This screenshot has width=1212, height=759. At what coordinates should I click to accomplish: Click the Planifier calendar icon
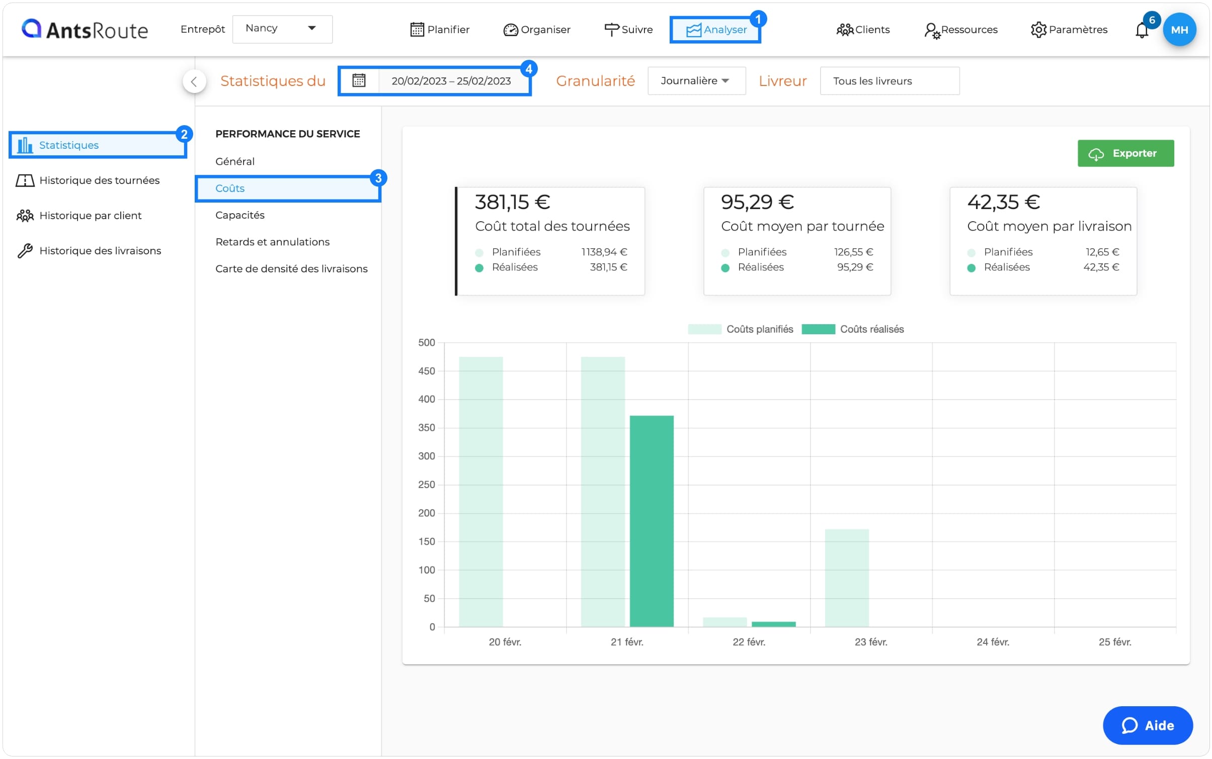[x=417, y=30]
